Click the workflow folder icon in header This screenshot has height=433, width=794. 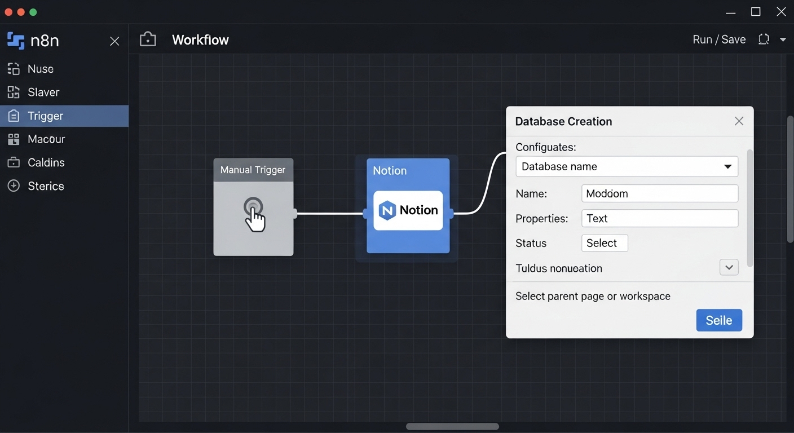click(148, 39)
